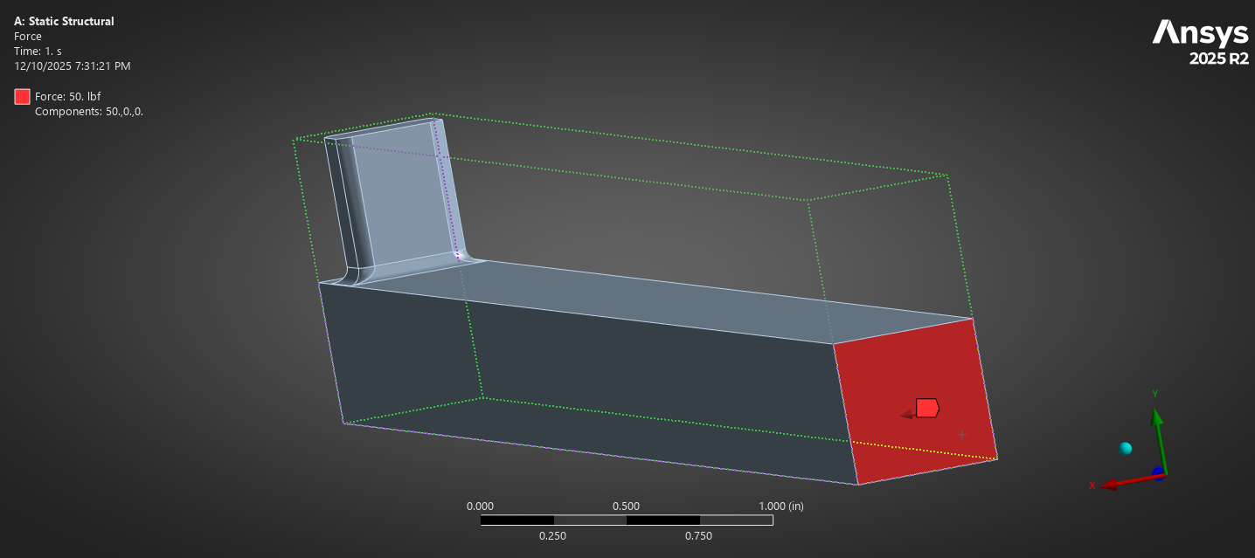Click the 'Force: 50. lbf' legend text
1255x558 pixels.
point(68,97)
